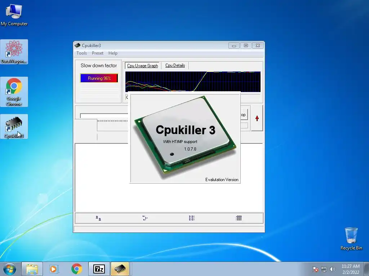The height and width of the screenshot is (276, 369).
Task: Open Chrome from the taskbar
Action: [76, 269]
